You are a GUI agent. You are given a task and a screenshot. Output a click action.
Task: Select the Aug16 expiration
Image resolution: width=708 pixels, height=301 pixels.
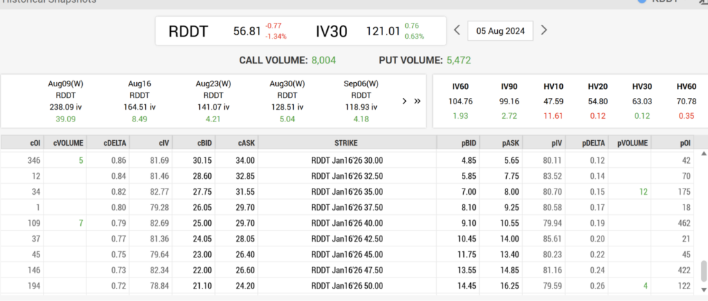click(140, 101)
